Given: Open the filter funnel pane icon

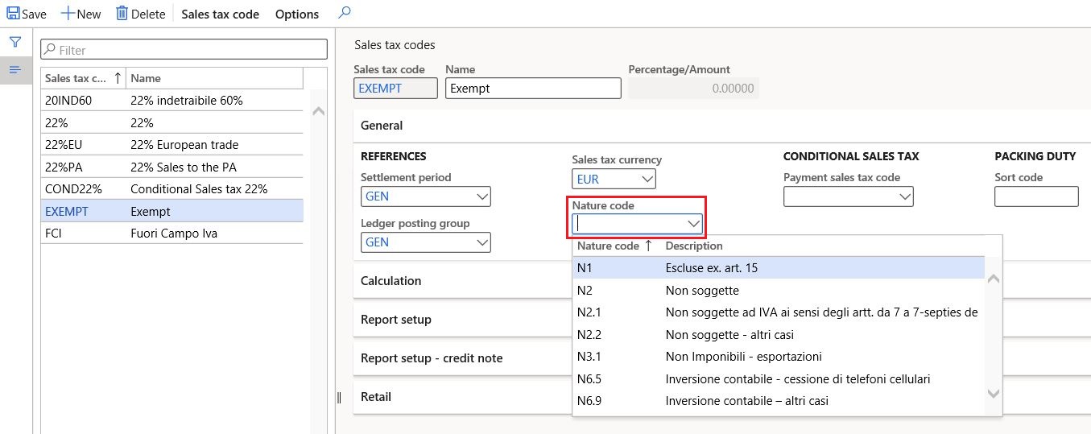Looking at the screenshot, I should (x=14, y=43).
